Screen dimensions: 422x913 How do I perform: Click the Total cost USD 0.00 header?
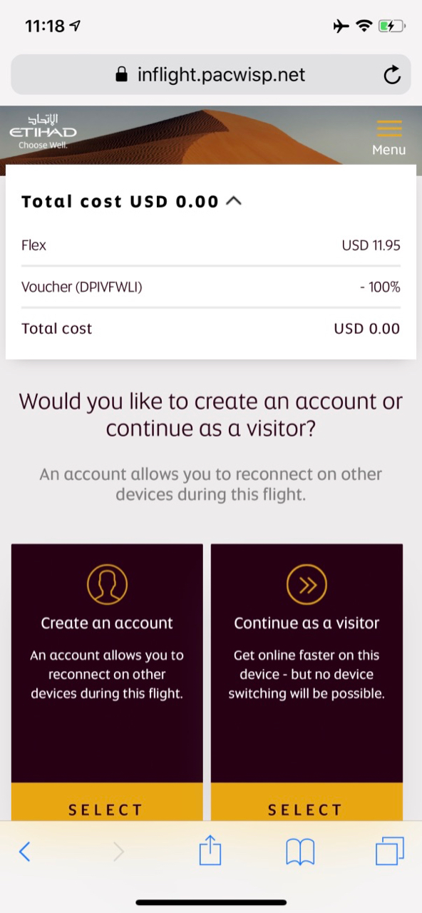coord(120,202)
